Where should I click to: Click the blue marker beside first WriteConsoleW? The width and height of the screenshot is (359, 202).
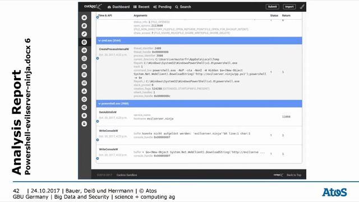(x=98, y=140)
